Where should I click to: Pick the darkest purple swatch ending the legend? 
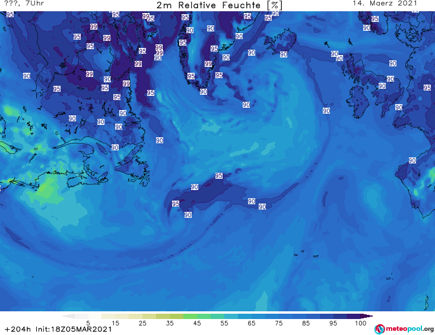point(367,316)
